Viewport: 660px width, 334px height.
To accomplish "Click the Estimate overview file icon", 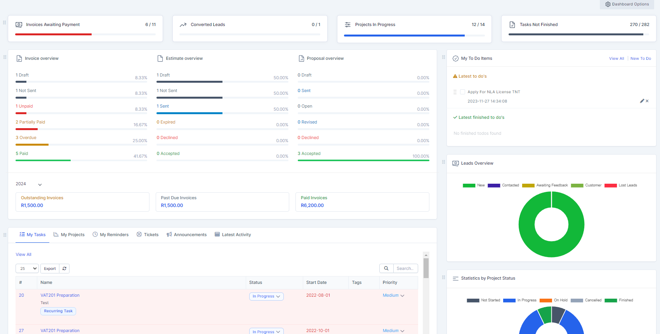I will (160, 59).
